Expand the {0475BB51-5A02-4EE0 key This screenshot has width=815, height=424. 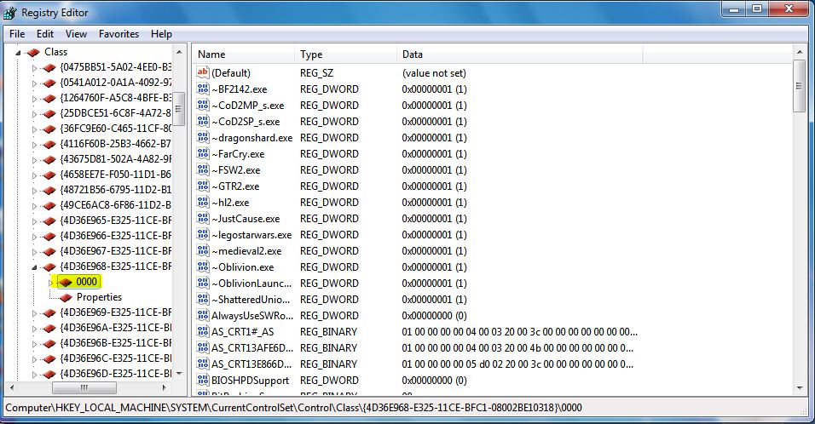click(34, 68)
